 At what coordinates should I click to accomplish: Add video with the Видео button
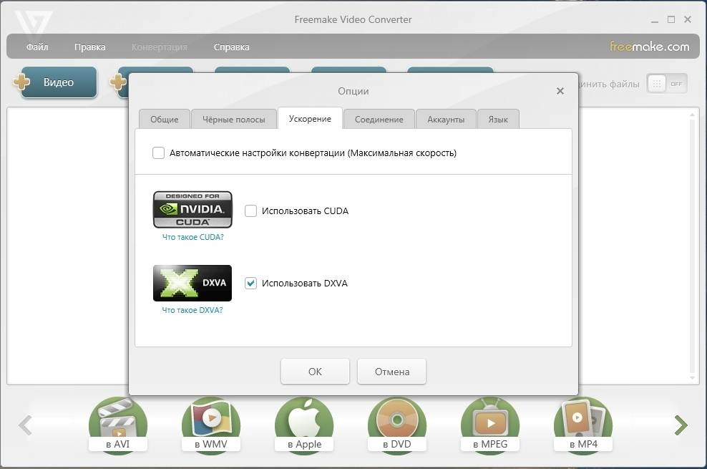(59, 82)
